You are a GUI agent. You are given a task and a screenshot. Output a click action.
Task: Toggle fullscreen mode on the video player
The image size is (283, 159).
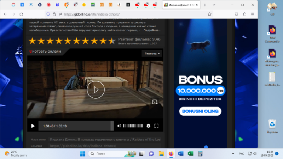click(157, 126)
